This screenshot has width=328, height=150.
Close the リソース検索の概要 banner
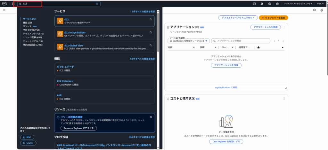[151, 117]
